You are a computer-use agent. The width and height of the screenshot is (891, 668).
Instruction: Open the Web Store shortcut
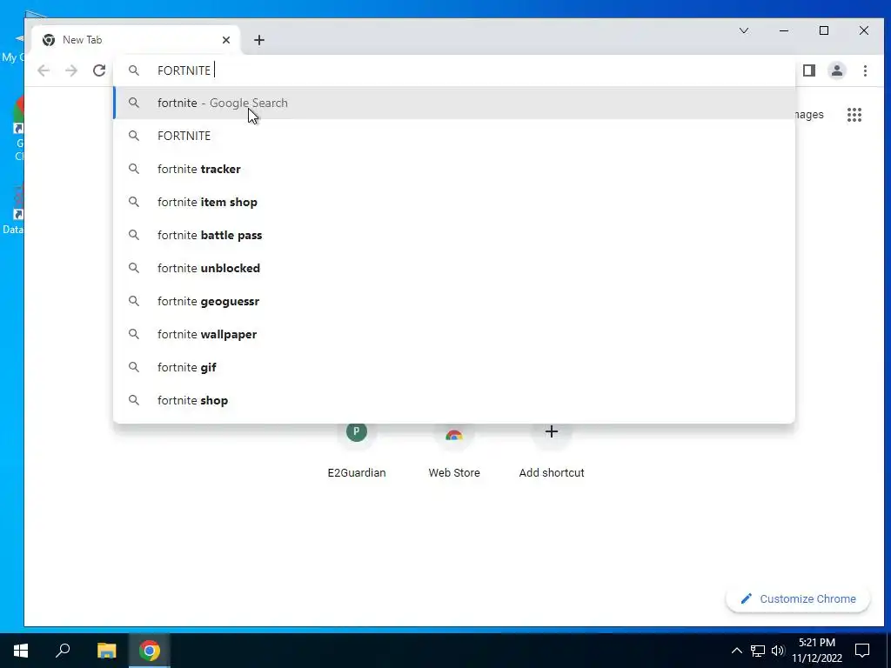tap(454, 451)
